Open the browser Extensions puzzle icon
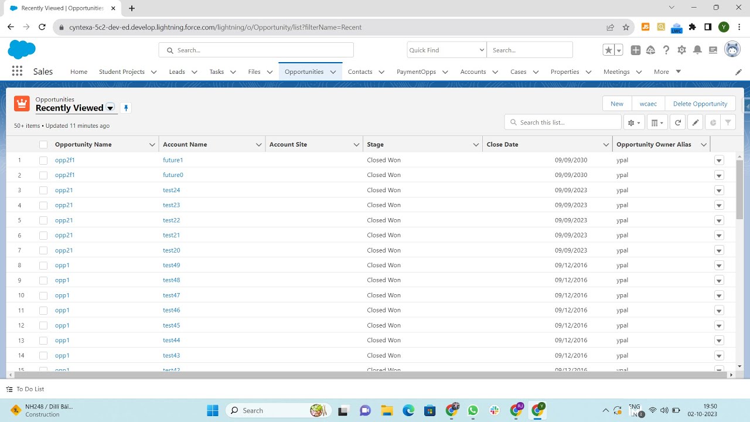750x422 pixels. pyautogui.click(x=693, y=27)
